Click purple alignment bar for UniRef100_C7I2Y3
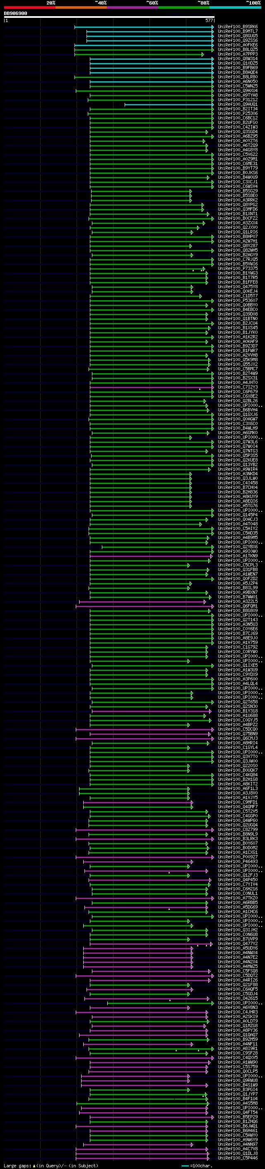Screen dimensions: 265x1169 152,387
